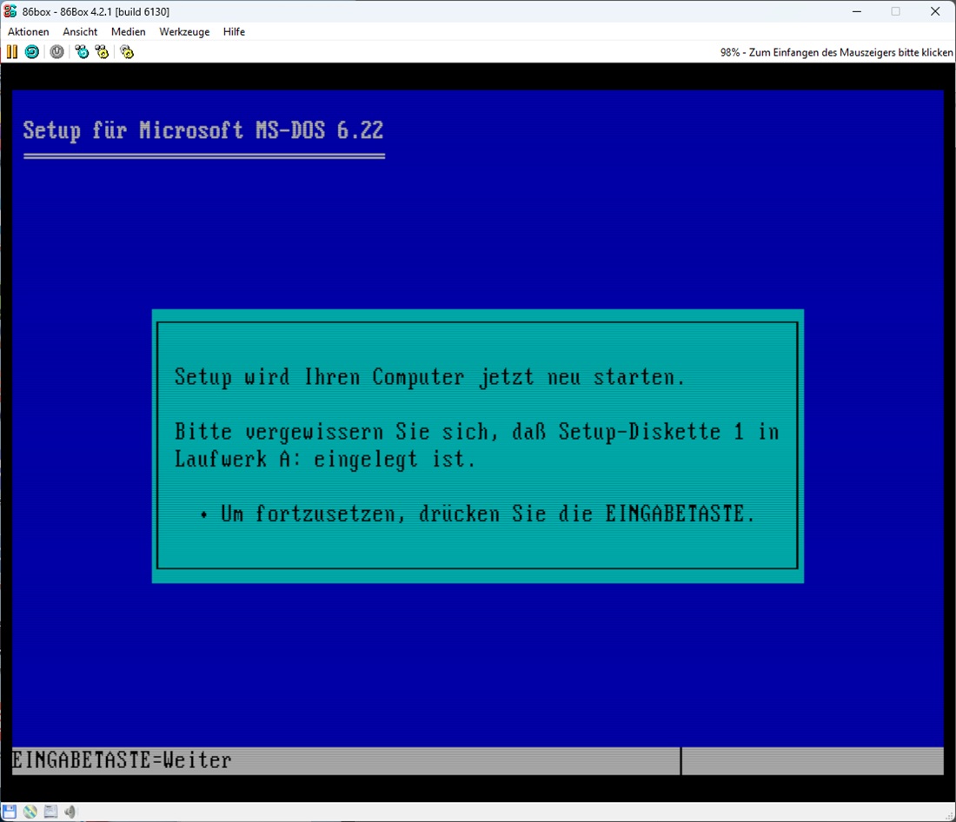Click the CD-ROM drive status bar icon
The width and height of the screenshot is (956, 822).
pos(30,812)
